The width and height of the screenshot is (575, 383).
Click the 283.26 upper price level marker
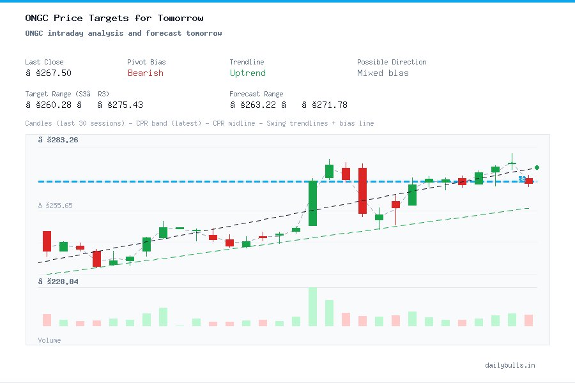tap(57, 139)
